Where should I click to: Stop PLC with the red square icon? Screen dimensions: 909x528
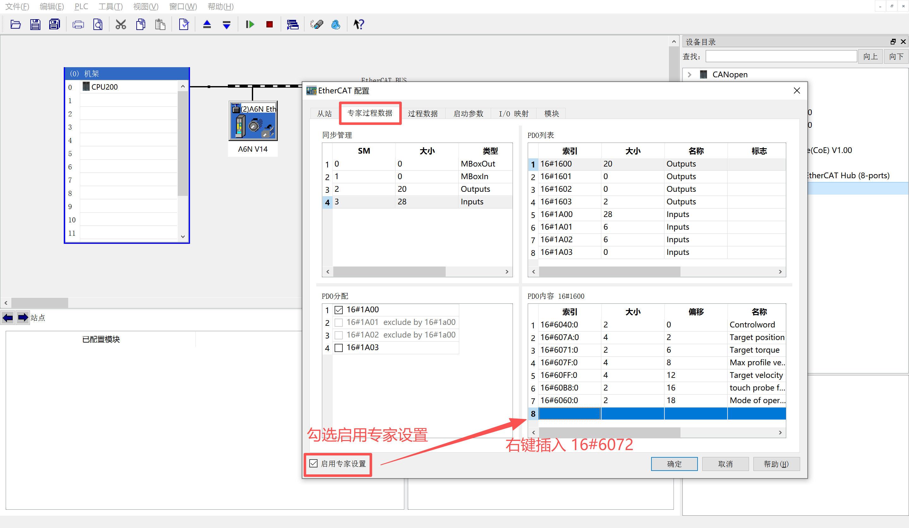(270, 25)
